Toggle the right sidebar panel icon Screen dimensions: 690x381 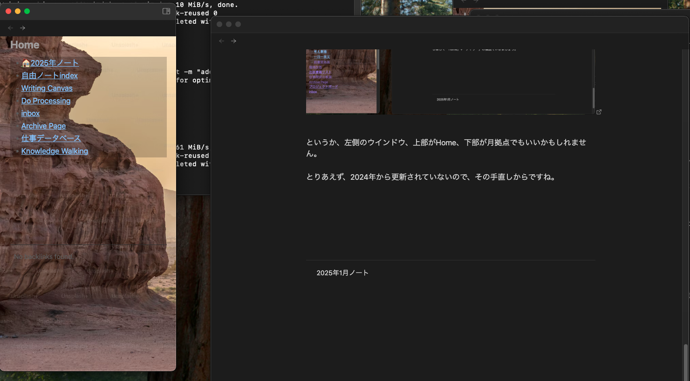click(x=166, y=11)
